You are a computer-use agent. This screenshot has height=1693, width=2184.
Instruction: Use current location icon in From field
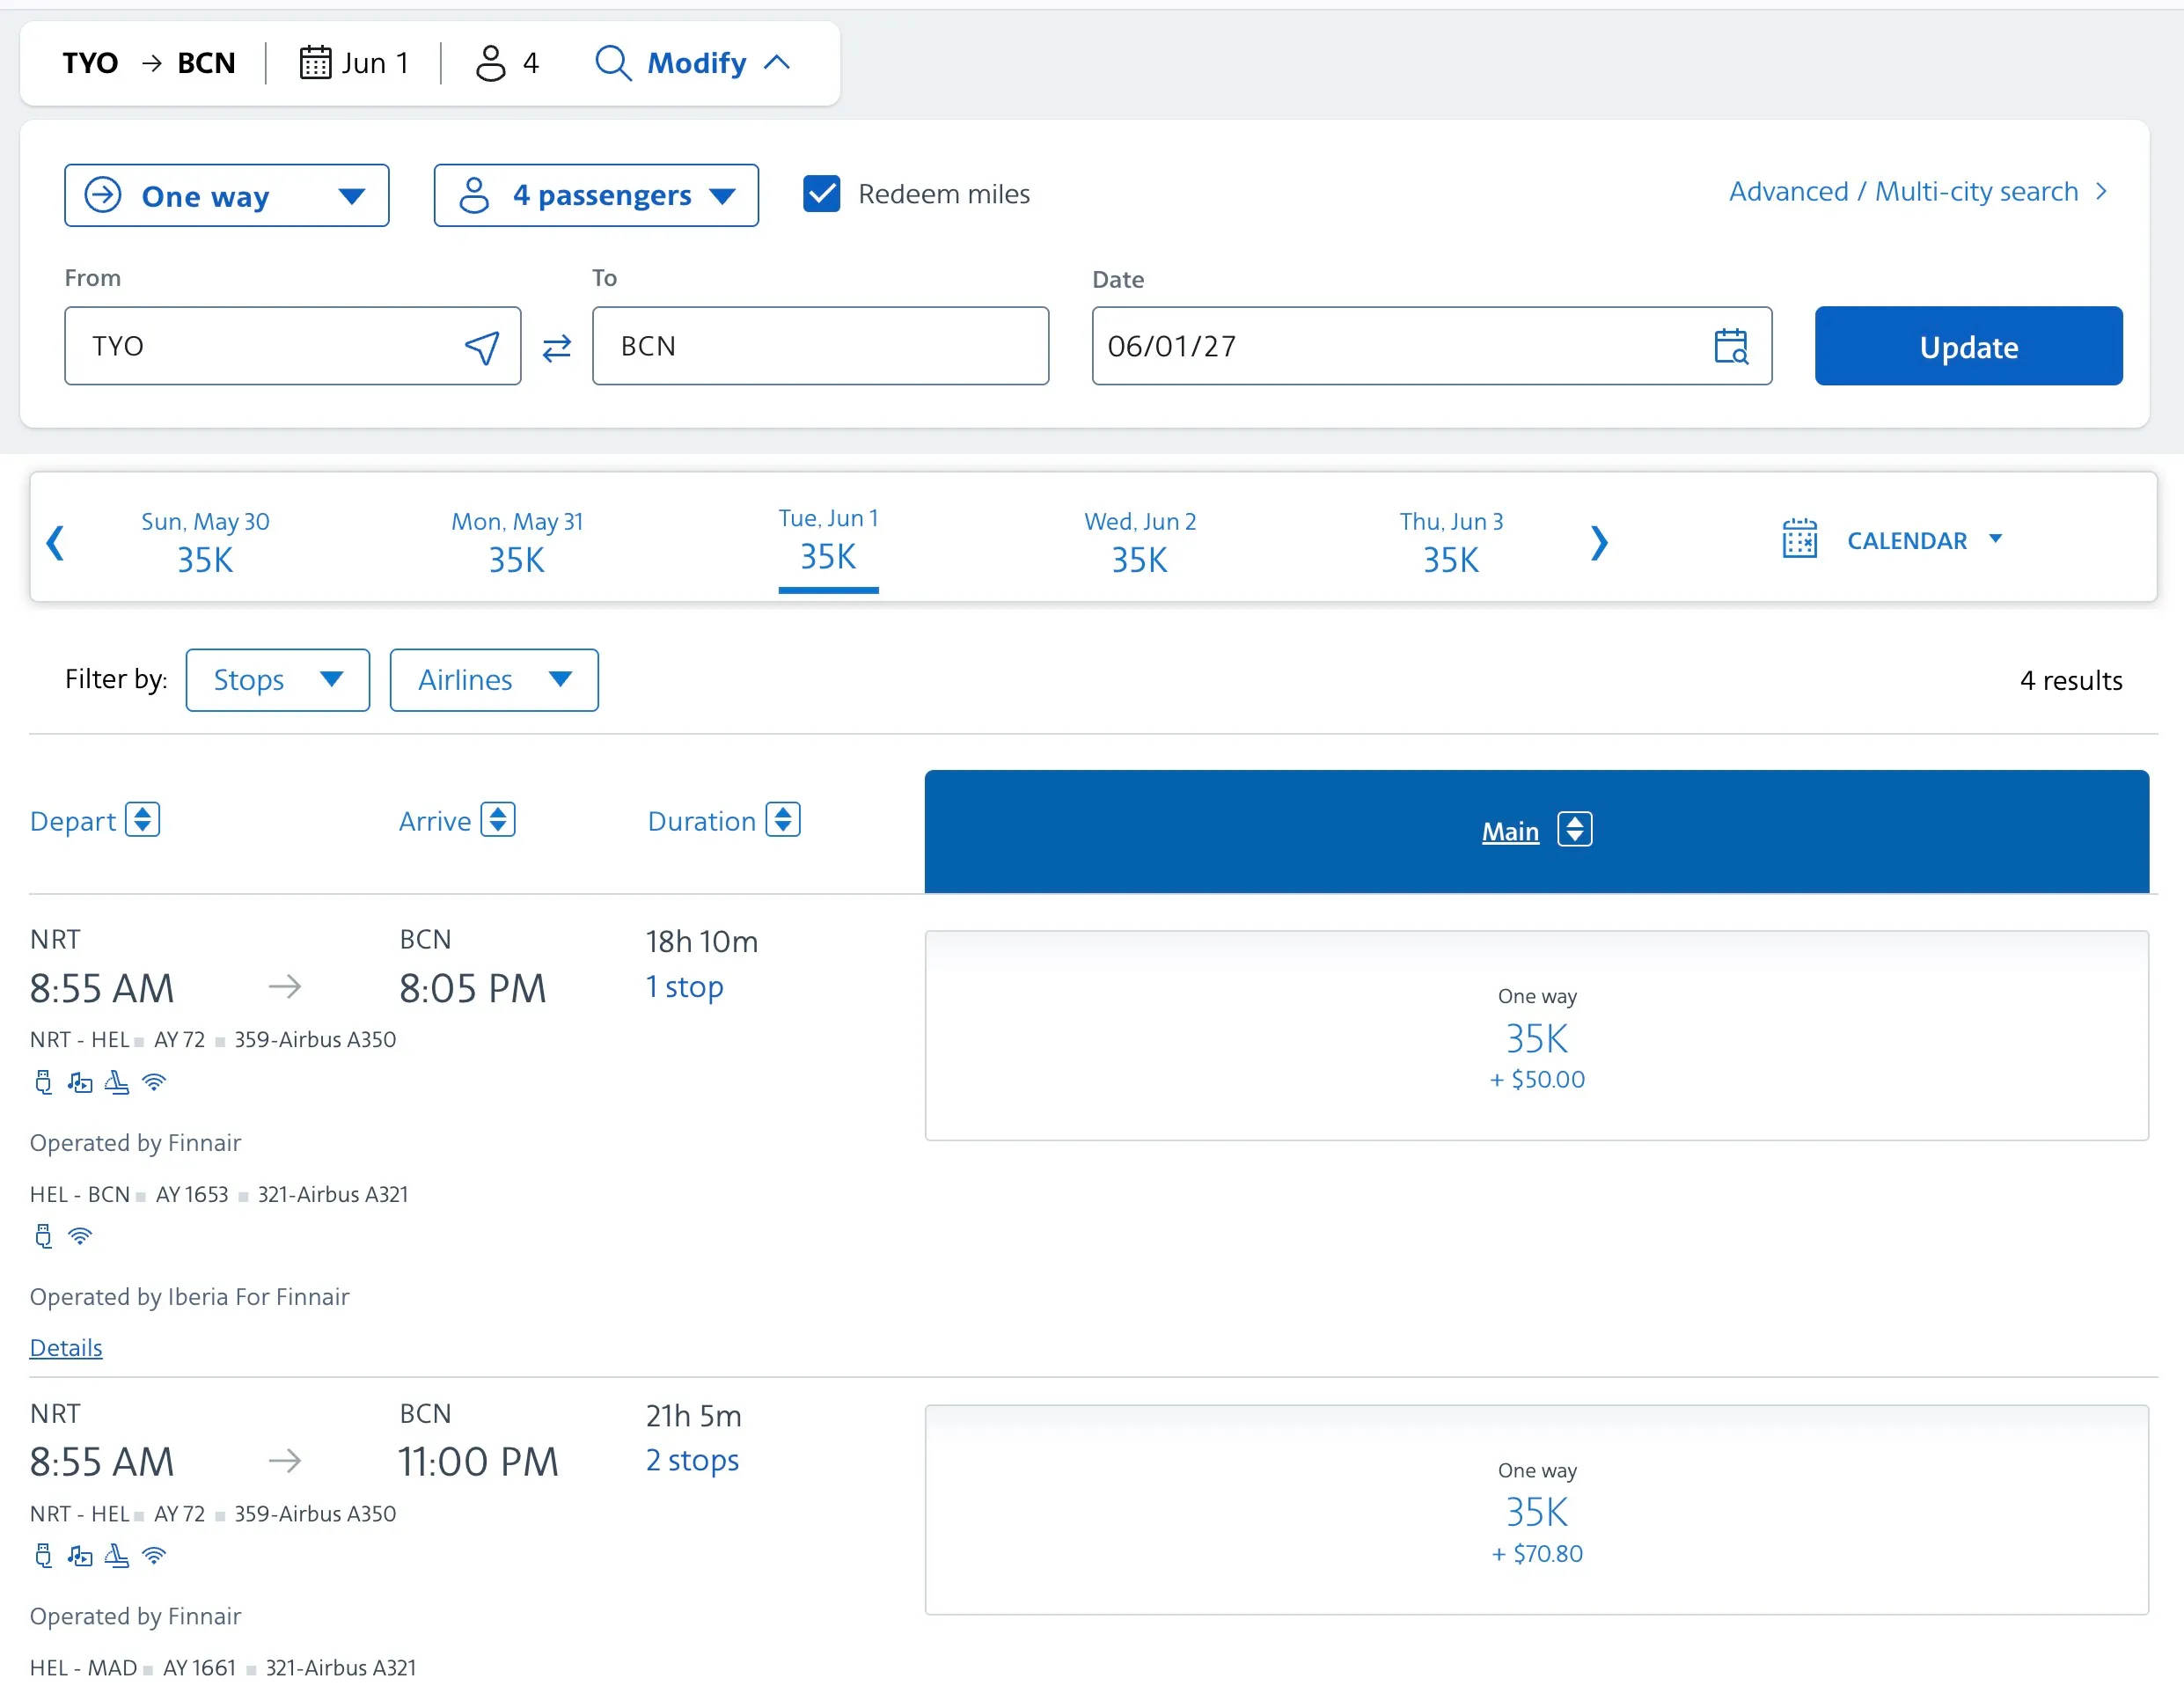(482, 347)
